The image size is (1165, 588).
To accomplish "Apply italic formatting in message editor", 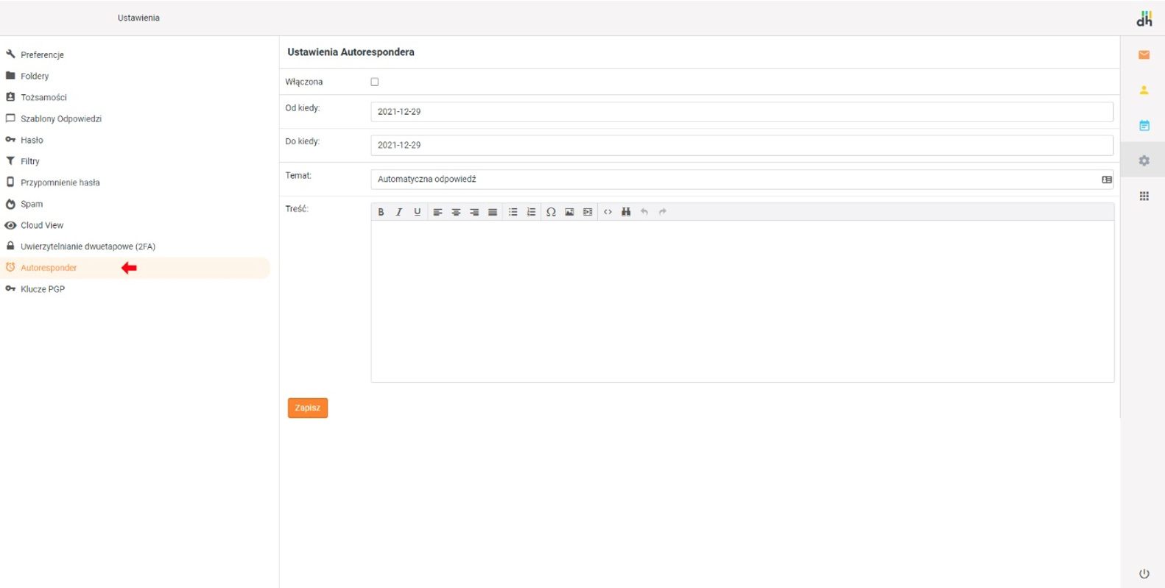I will tap(399, 212).
